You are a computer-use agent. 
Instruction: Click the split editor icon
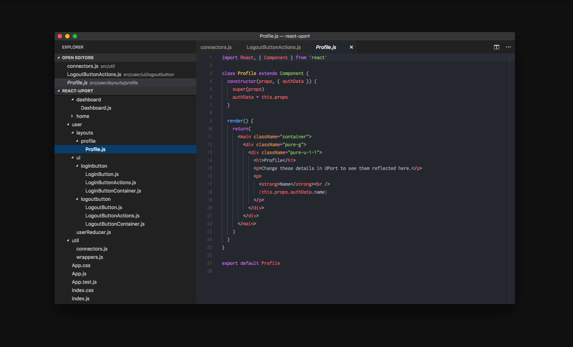point(496,47)
